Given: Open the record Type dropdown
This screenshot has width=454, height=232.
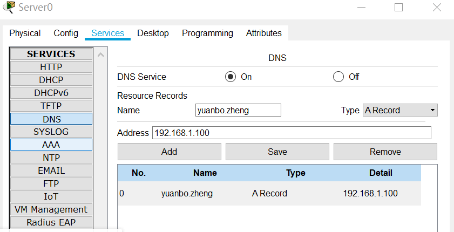Looking at the screenshot, I should [400, 110].
